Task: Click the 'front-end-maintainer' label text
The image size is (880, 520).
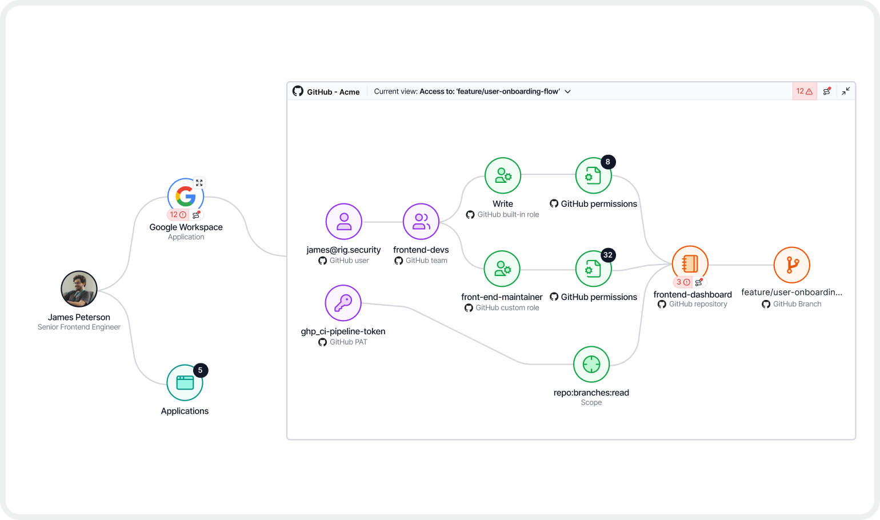Action: (502, 297)
